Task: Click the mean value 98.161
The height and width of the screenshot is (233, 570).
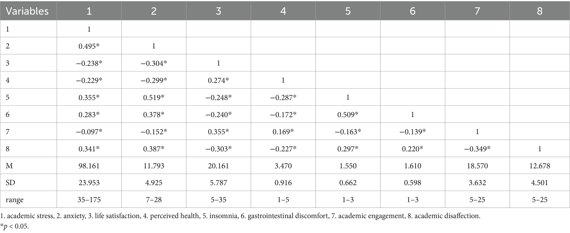Action: pos(89,166)
